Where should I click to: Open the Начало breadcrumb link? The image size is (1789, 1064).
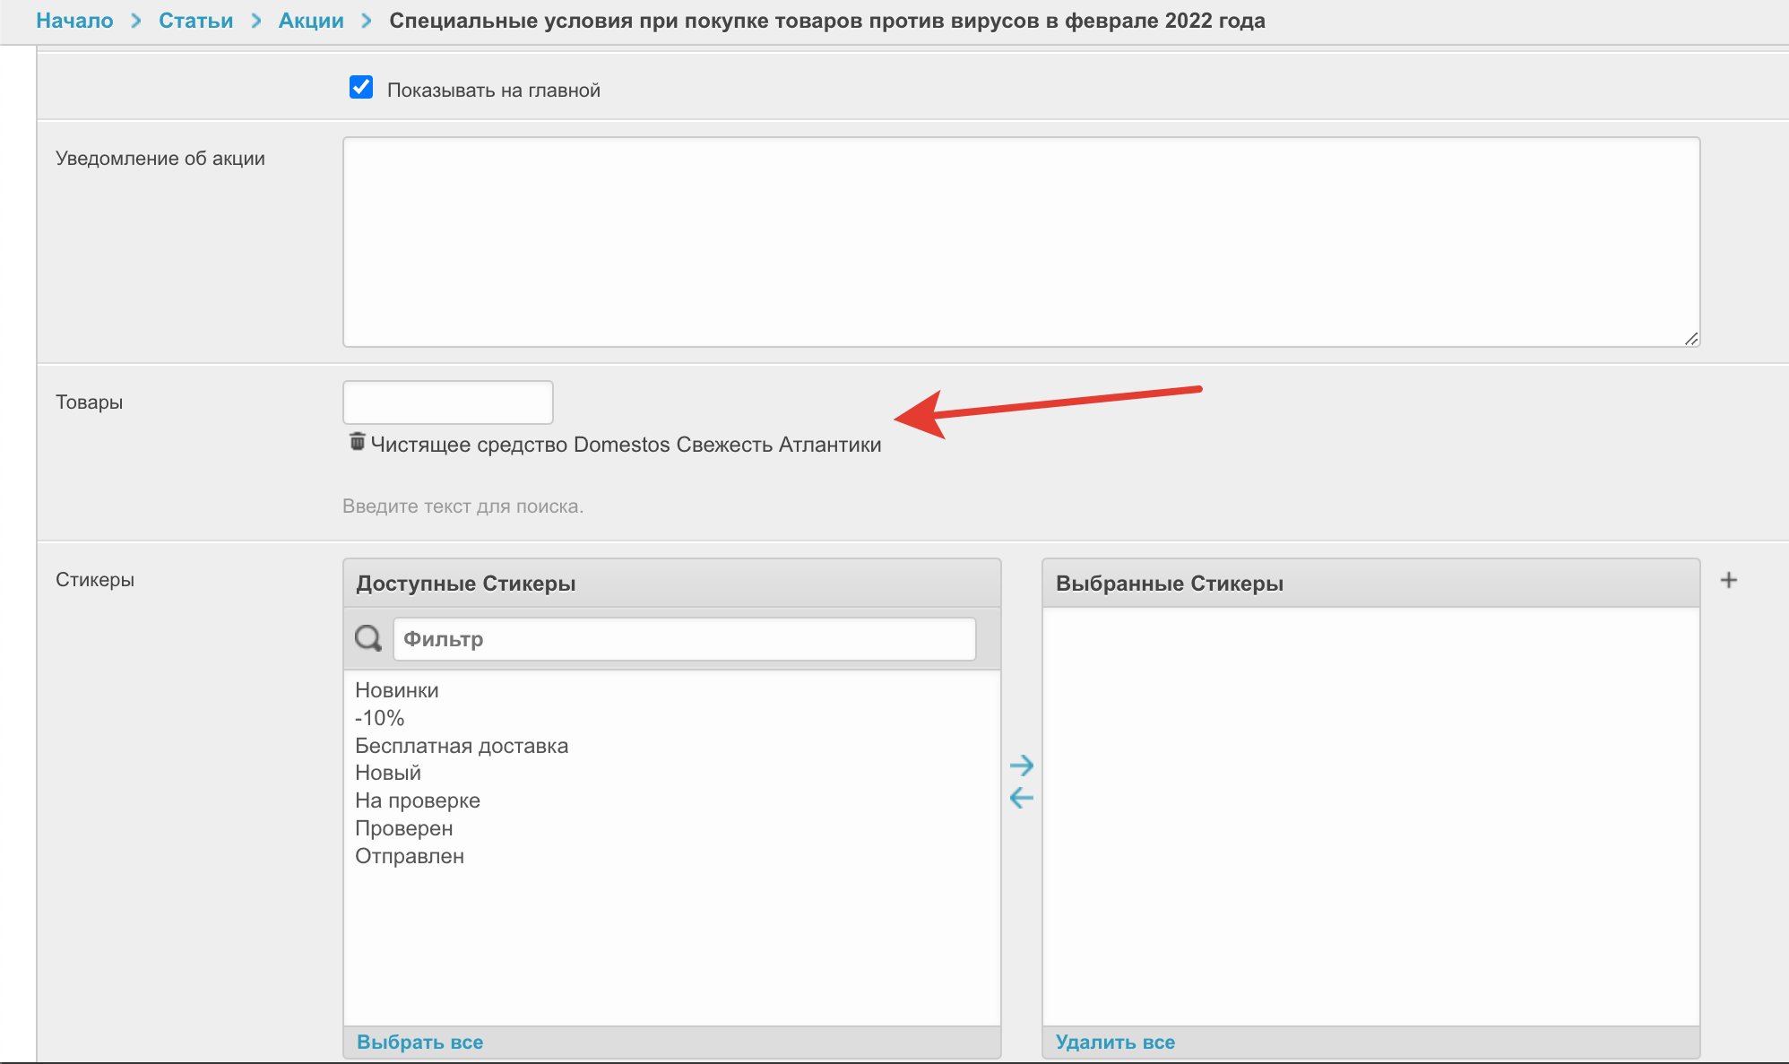tap(74, 21)
